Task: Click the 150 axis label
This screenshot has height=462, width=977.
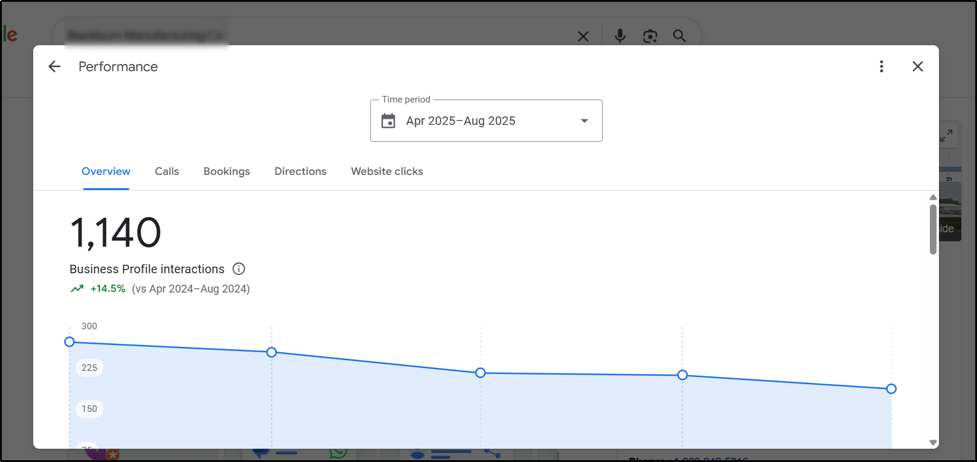Action: pos(89,409)
